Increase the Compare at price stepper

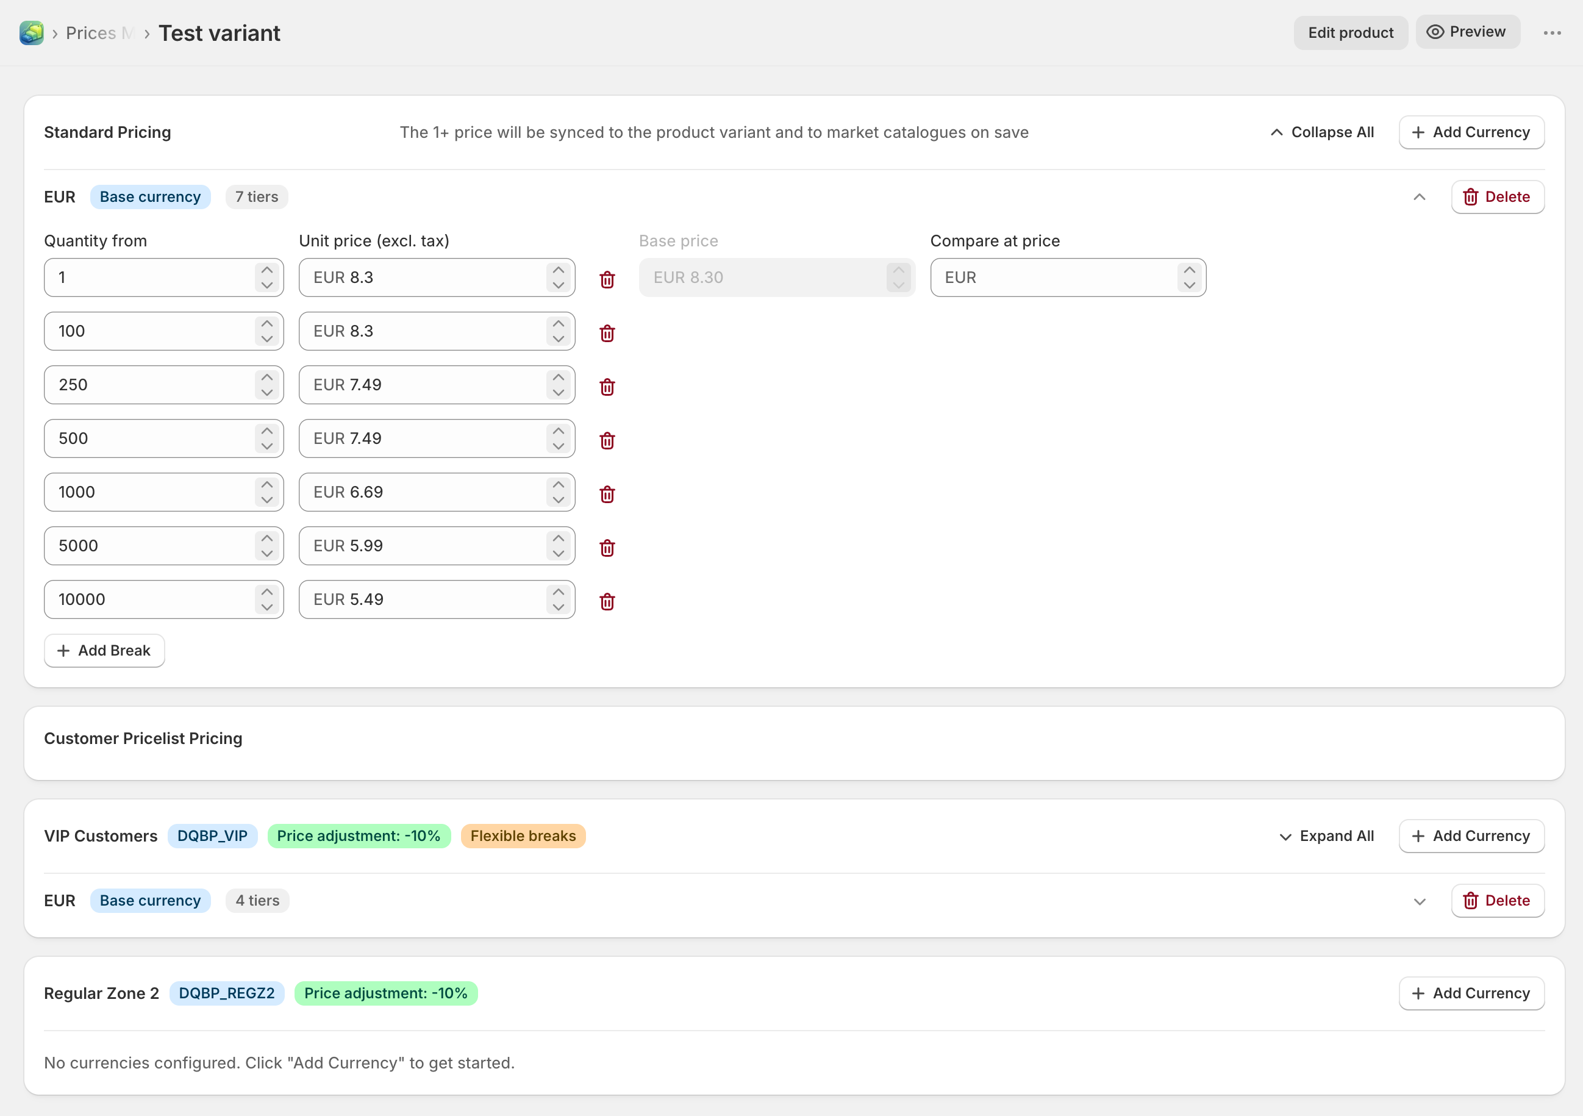click(x=1189, y=270)
